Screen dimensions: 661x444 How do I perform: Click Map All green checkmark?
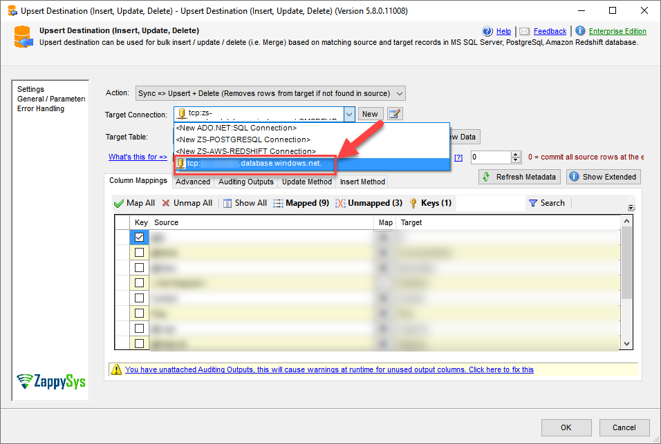pos(119,203)
